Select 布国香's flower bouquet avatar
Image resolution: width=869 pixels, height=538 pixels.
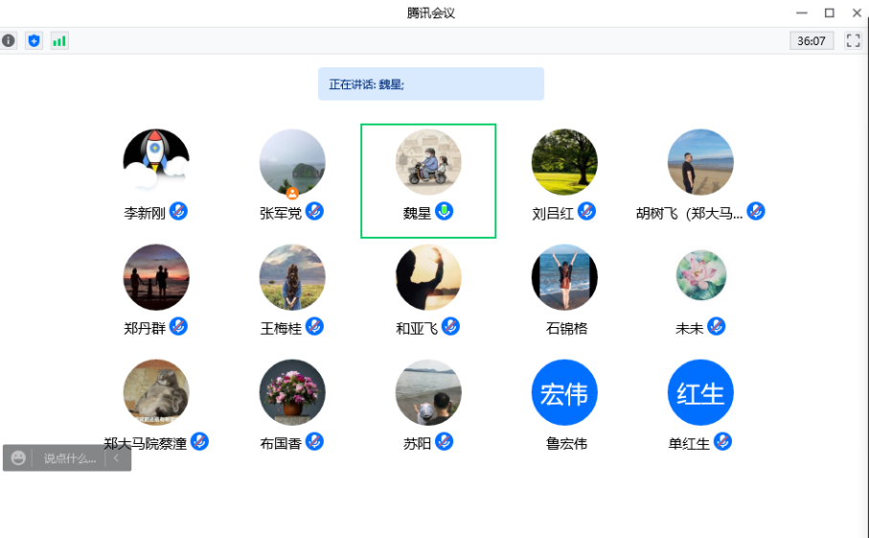292,392
